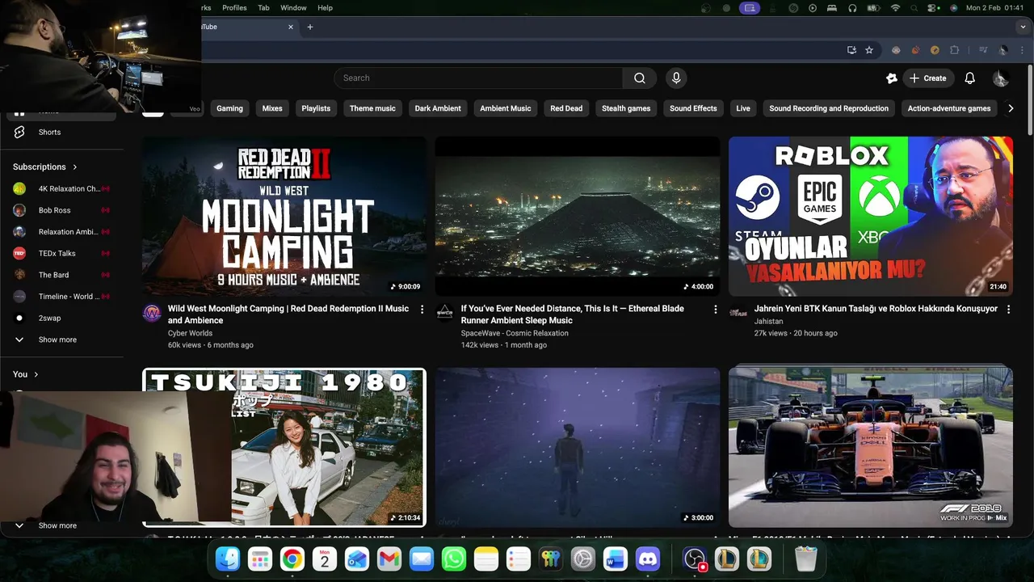Viewport: 1034px width, 582px height.
Task: Click the Cyber Worlds channel name
Action: [190, 333]
